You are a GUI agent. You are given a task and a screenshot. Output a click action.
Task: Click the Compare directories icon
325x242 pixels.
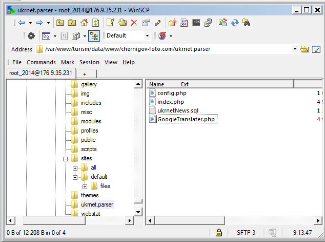pyautogui.click(x=223, y=23)
